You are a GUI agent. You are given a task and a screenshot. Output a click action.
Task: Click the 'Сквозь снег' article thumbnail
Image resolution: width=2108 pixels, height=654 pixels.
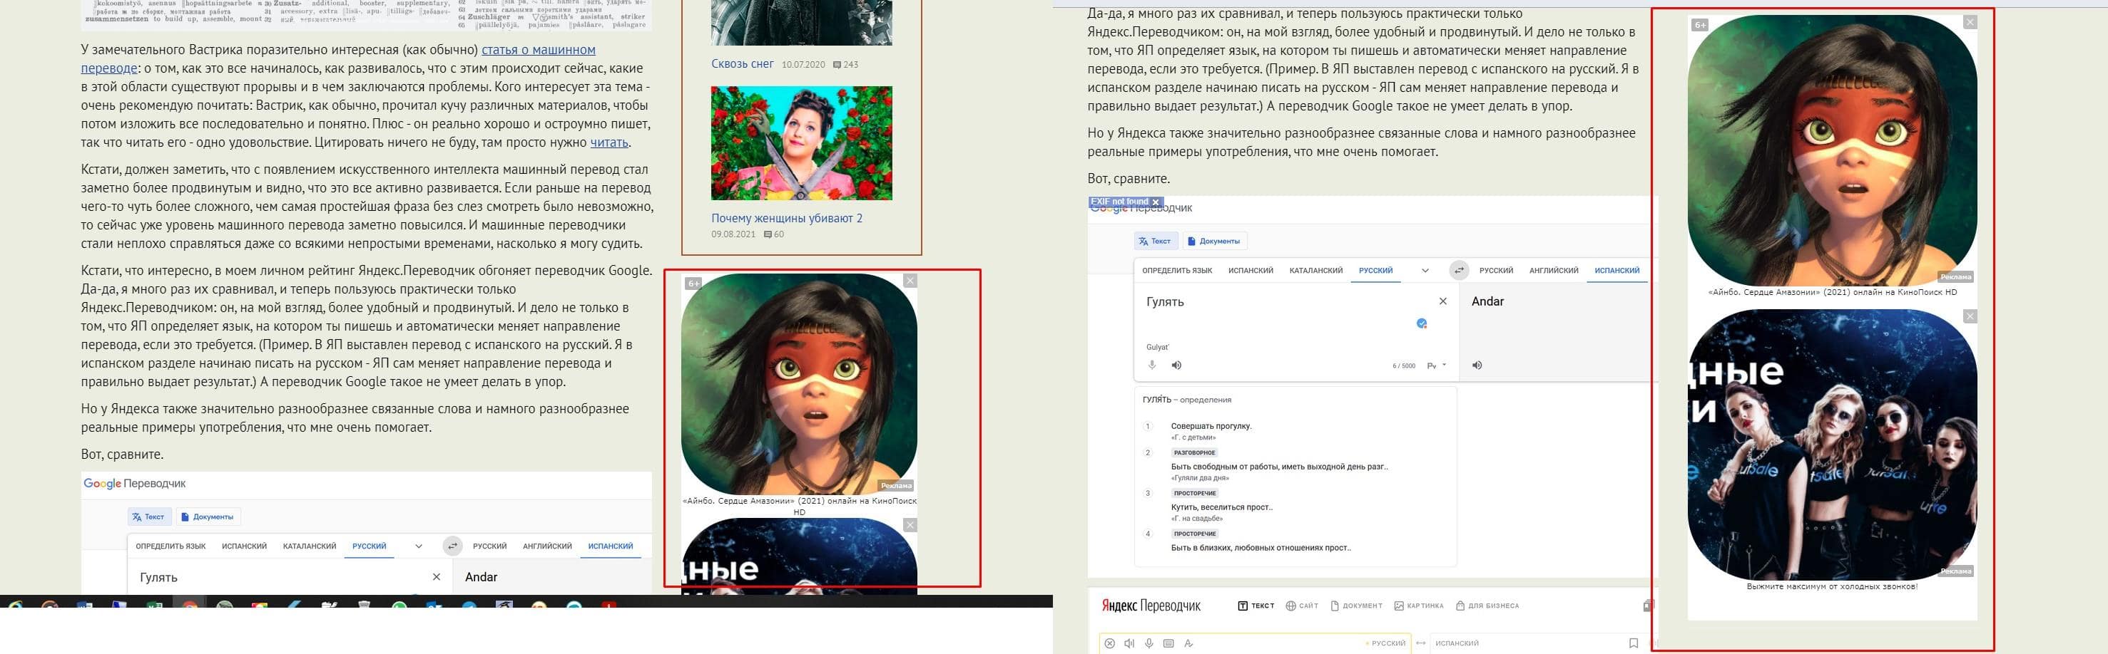(801, 23)
